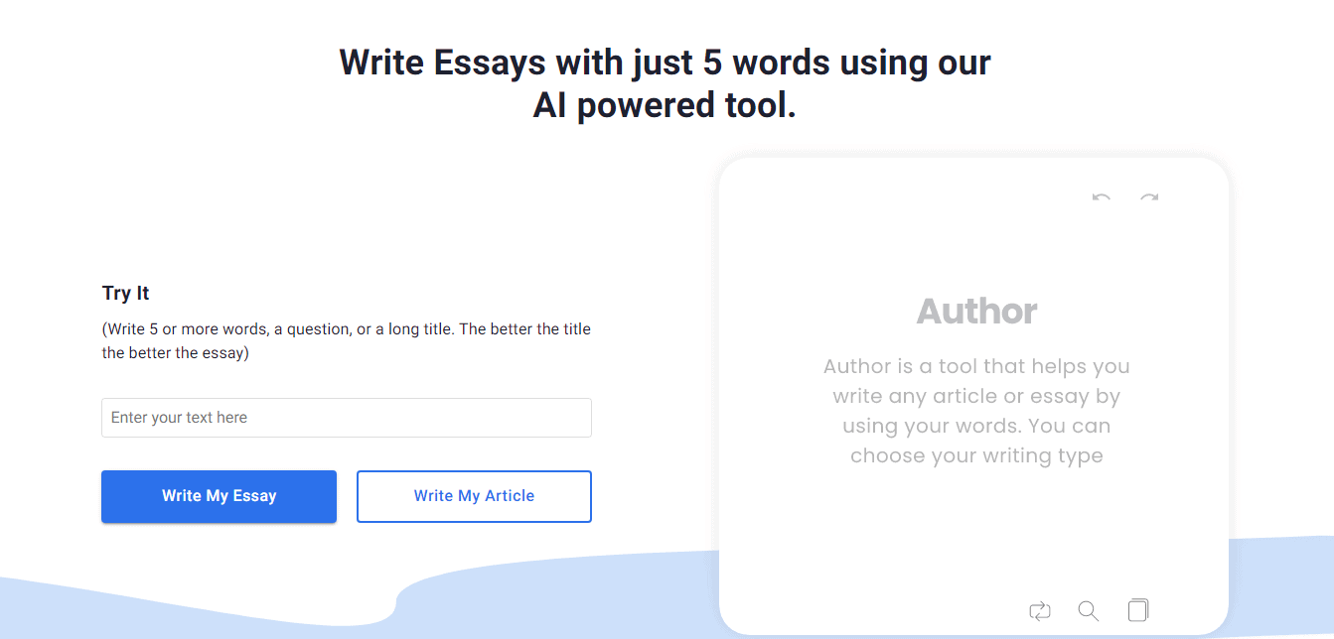Click the rephrase loop arrows icon
The image size is (1334, 639).
pyautogui.click(x=1040, y=610)
